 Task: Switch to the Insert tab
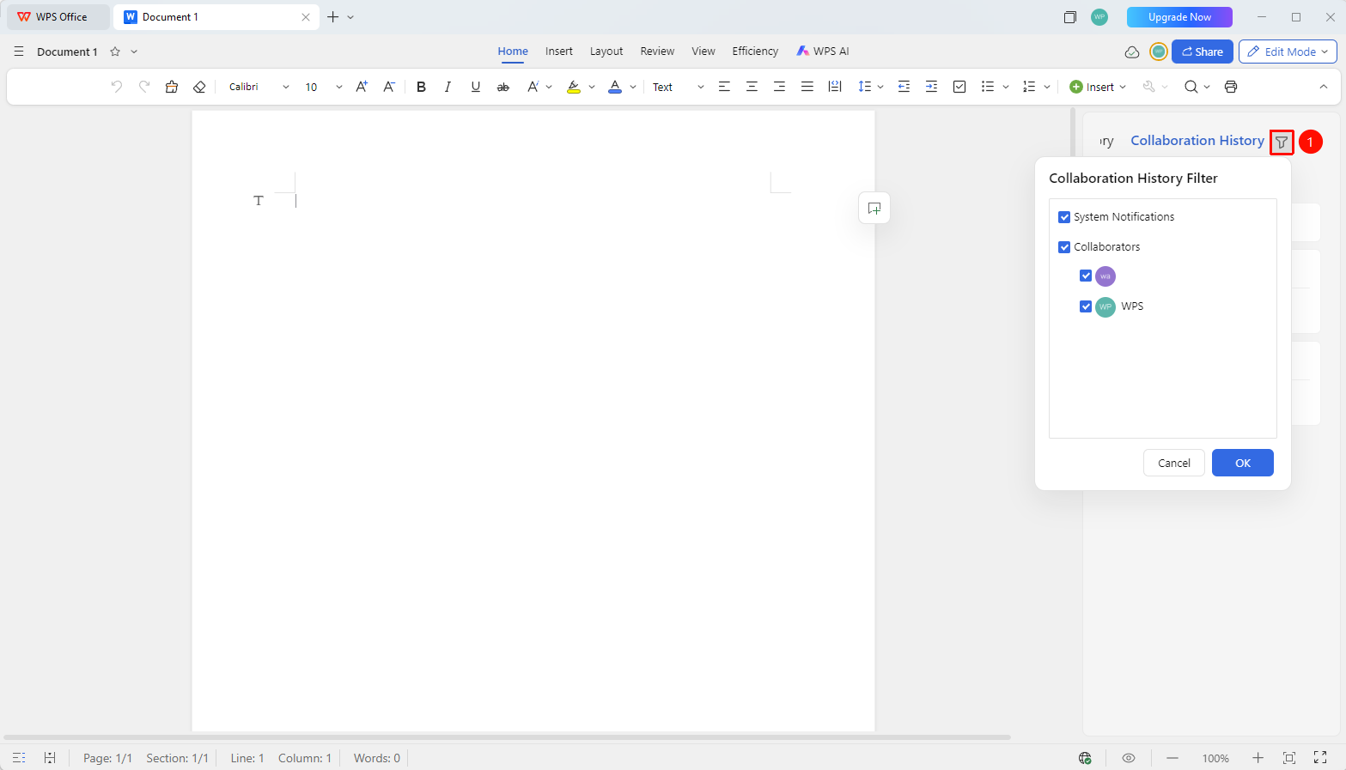(558, 52)
